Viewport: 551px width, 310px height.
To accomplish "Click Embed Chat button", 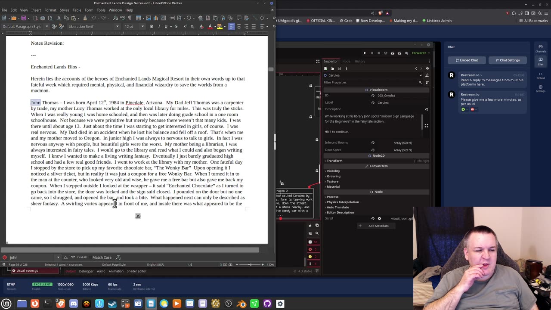I will 467,60.
